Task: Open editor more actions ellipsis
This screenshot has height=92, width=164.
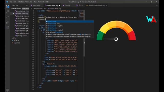Action: coord(83,5)
